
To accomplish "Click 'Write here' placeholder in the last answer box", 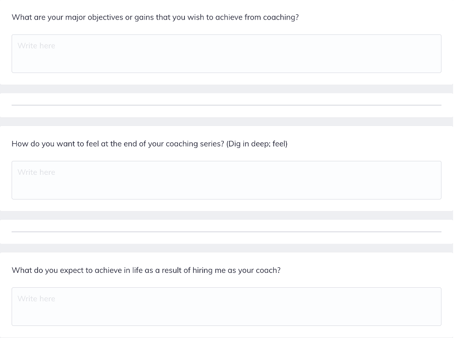I will coord(36,298).
